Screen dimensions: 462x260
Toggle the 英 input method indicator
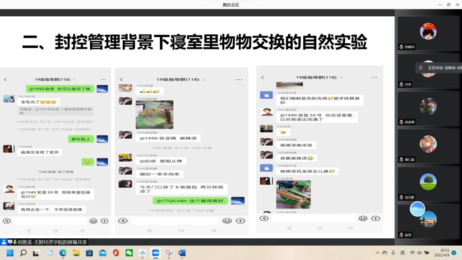(x=402, y=253)
